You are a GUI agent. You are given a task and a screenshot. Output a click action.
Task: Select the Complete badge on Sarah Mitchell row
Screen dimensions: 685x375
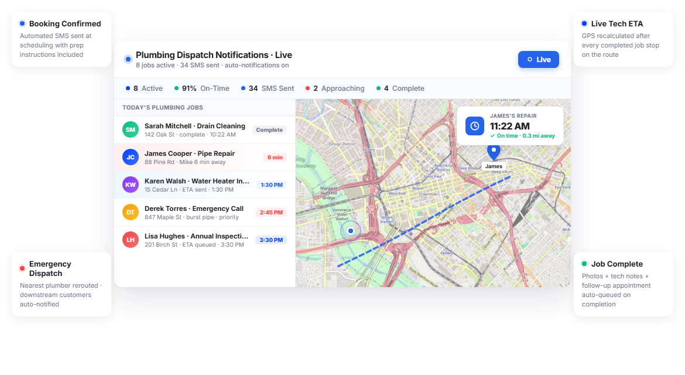269,130
